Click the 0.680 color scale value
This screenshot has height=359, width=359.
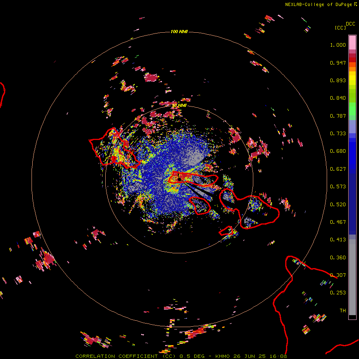338,151
